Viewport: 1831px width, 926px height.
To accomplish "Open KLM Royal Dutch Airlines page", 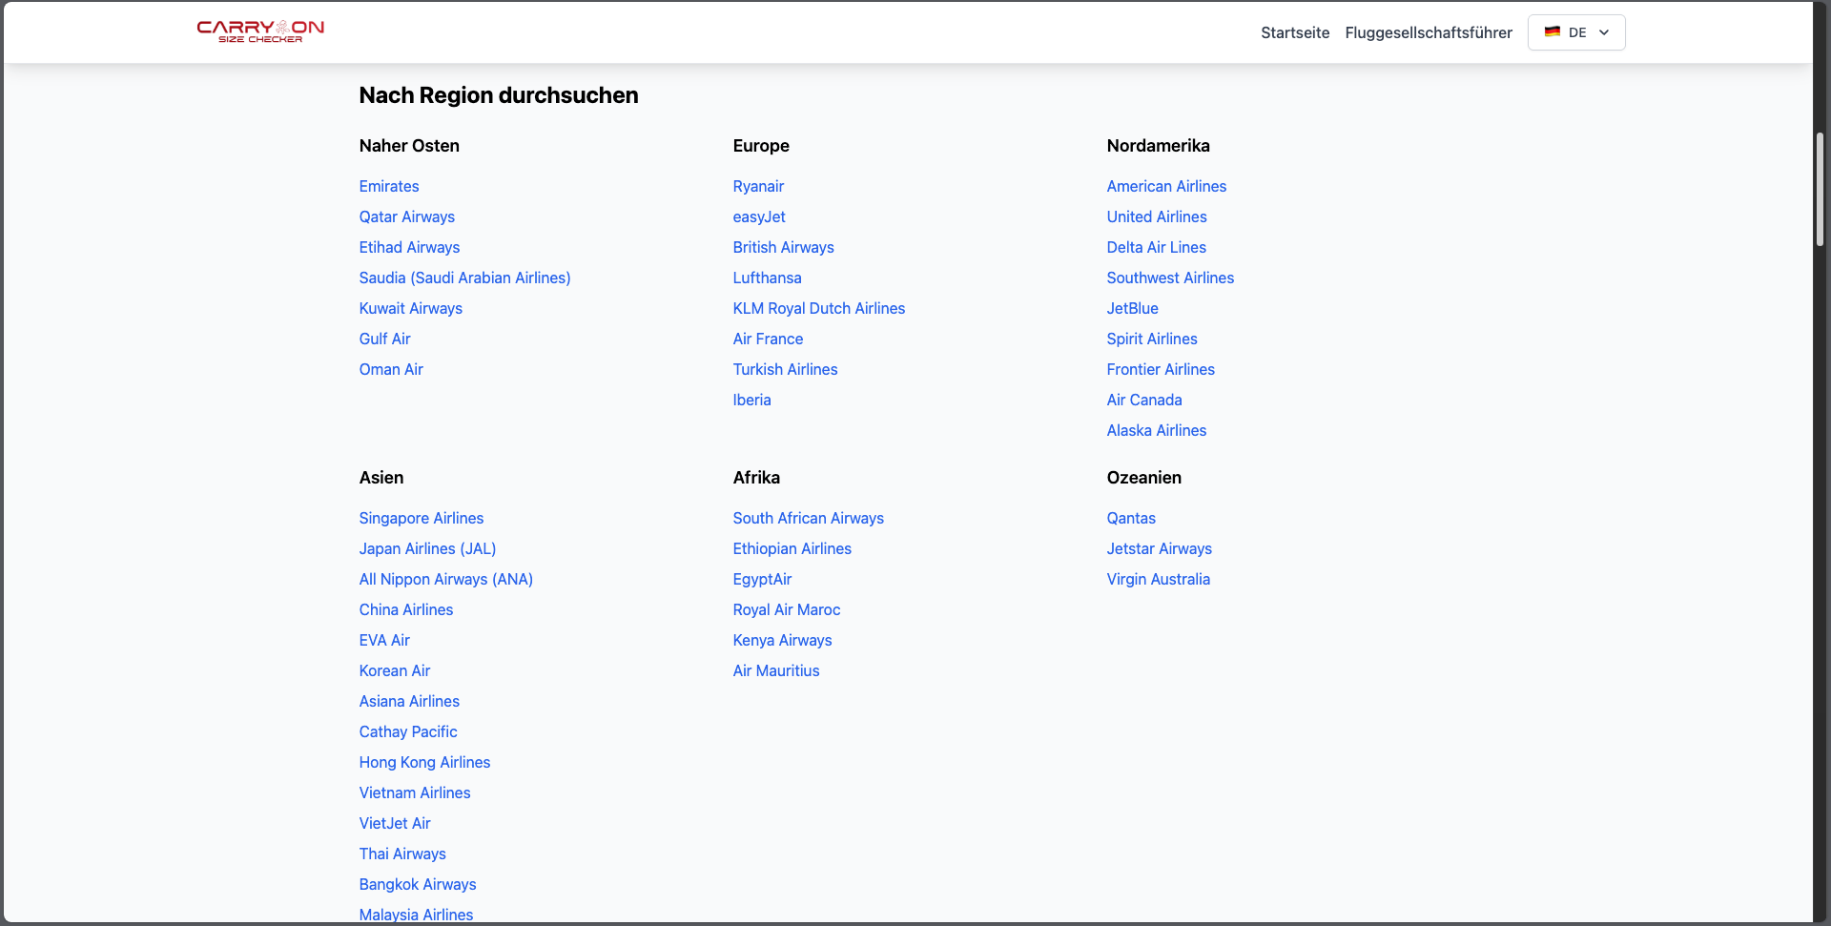I will [x=818, y=308].
